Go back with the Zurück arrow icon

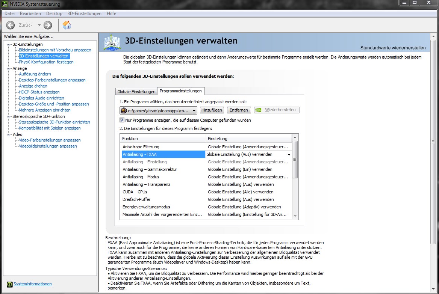(11, 25)
